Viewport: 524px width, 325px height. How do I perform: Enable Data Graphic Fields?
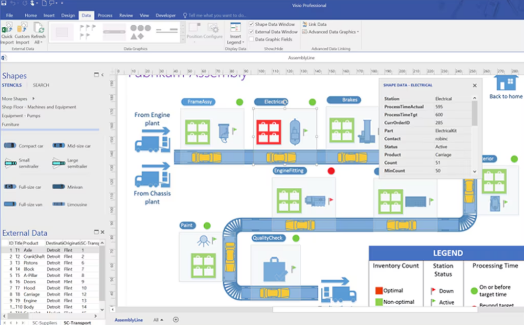click(251, 39)
